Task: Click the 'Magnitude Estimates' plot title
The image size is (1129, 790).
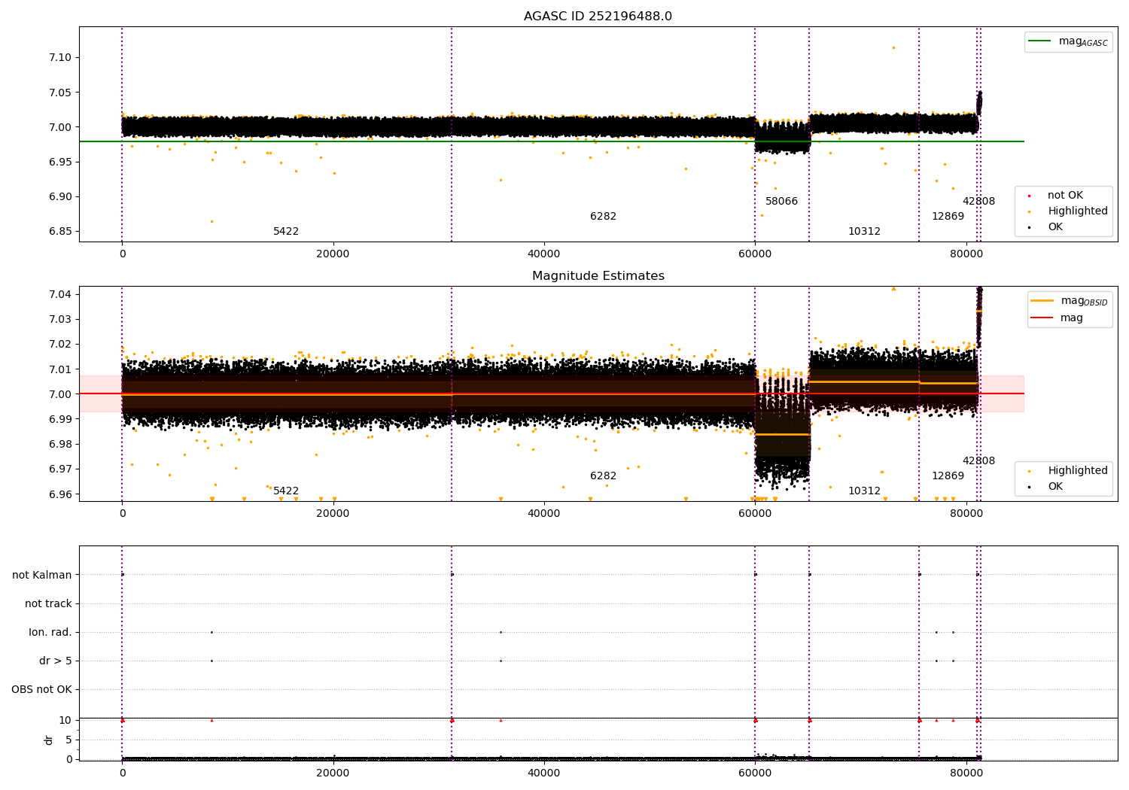Action: coord(598,276)
